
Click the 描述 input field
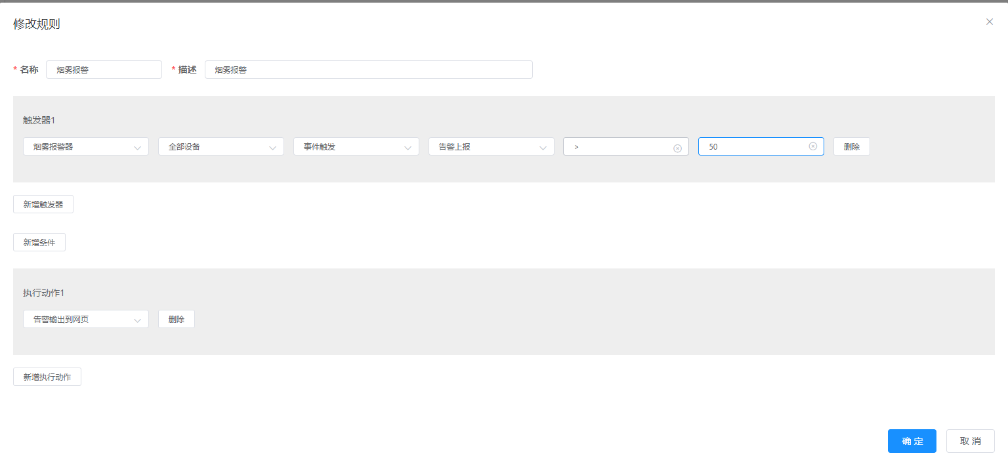(x=369, y=70)
